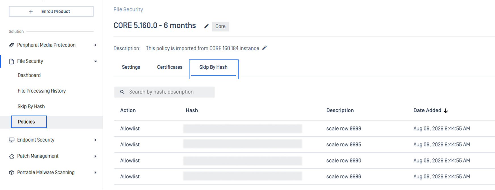The height and width of the screenshot is (190, 495).
Task: Open File Processing History
Action: [x=42, y=91]
